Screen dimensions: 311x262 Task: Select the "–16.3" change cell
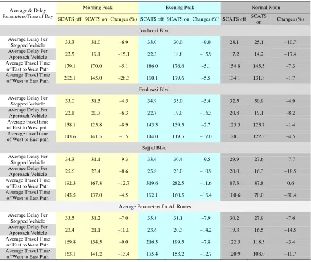pos(206,113)
